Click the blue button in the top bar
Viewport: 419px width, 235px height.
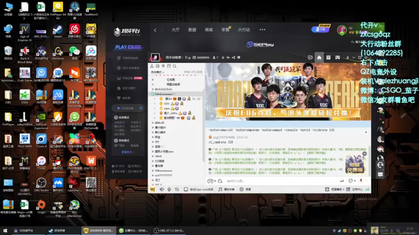click(320, 29)
